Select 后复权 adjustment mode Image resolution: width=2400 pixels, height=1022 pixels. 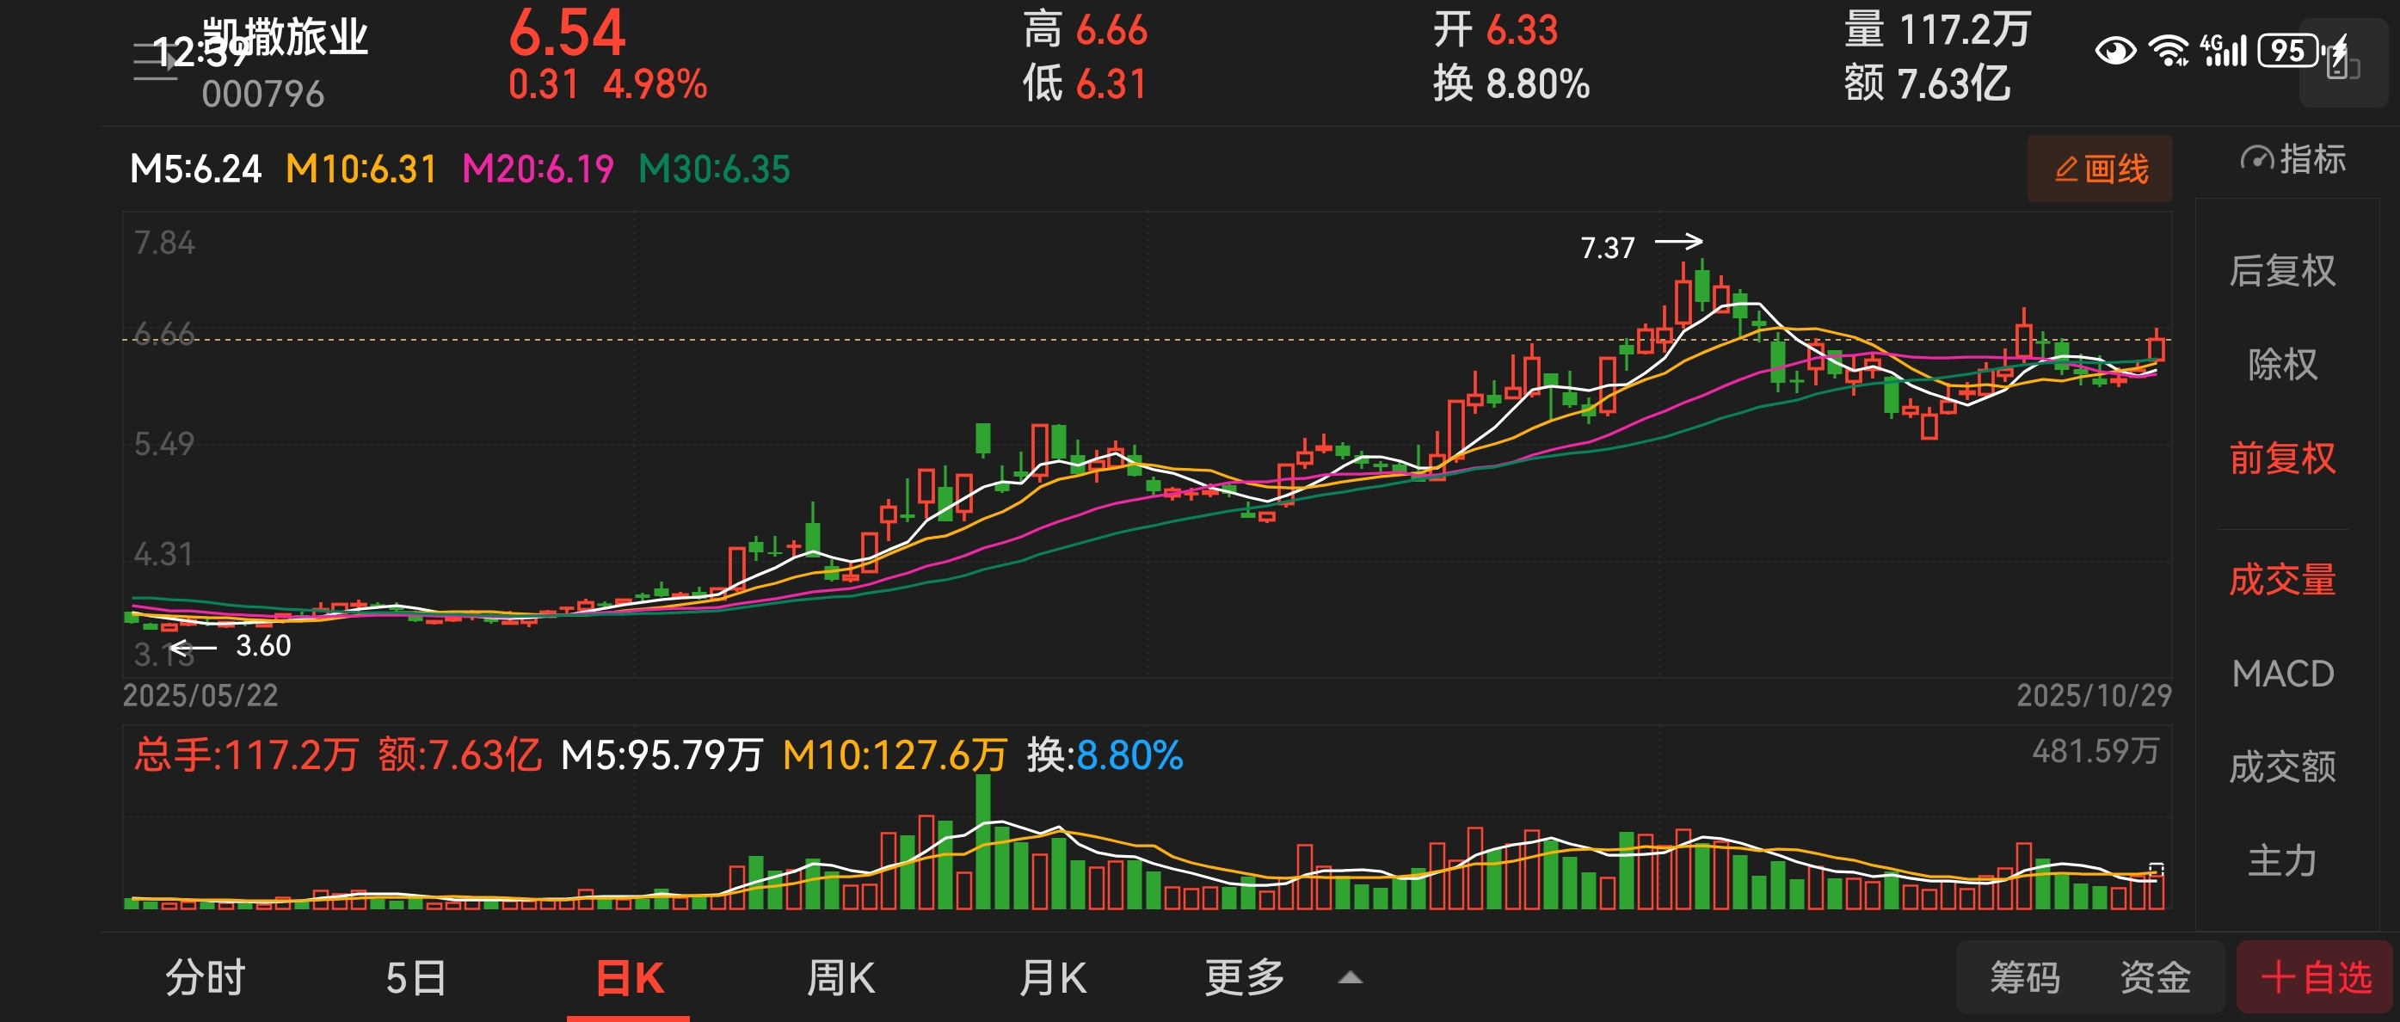point(2281,271)
